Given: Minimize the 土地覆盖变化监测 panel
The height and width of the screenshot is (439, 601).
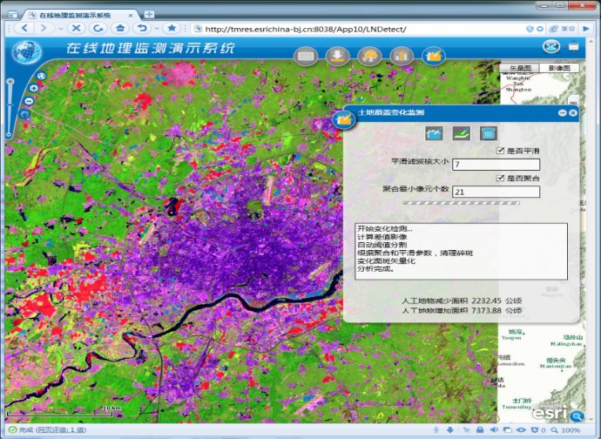Looking at the screenshot, I should click(x=562, y=113).
